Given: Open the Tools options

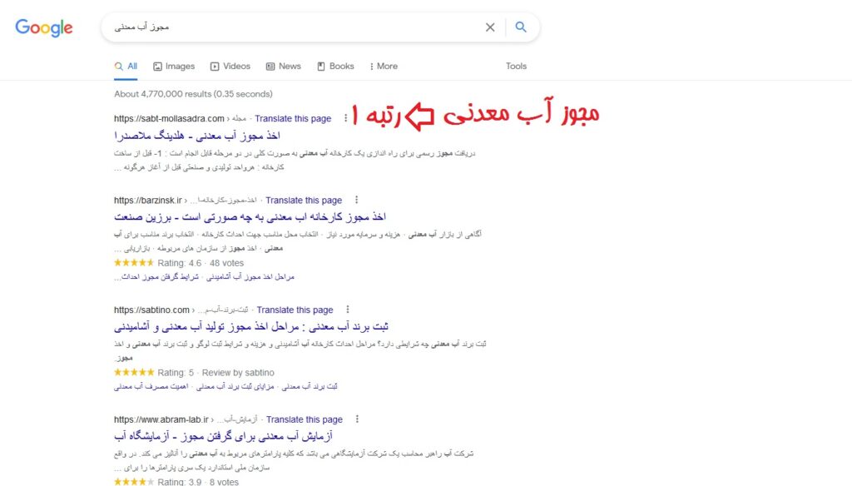Looking at the screenshot, I should 516,67.
